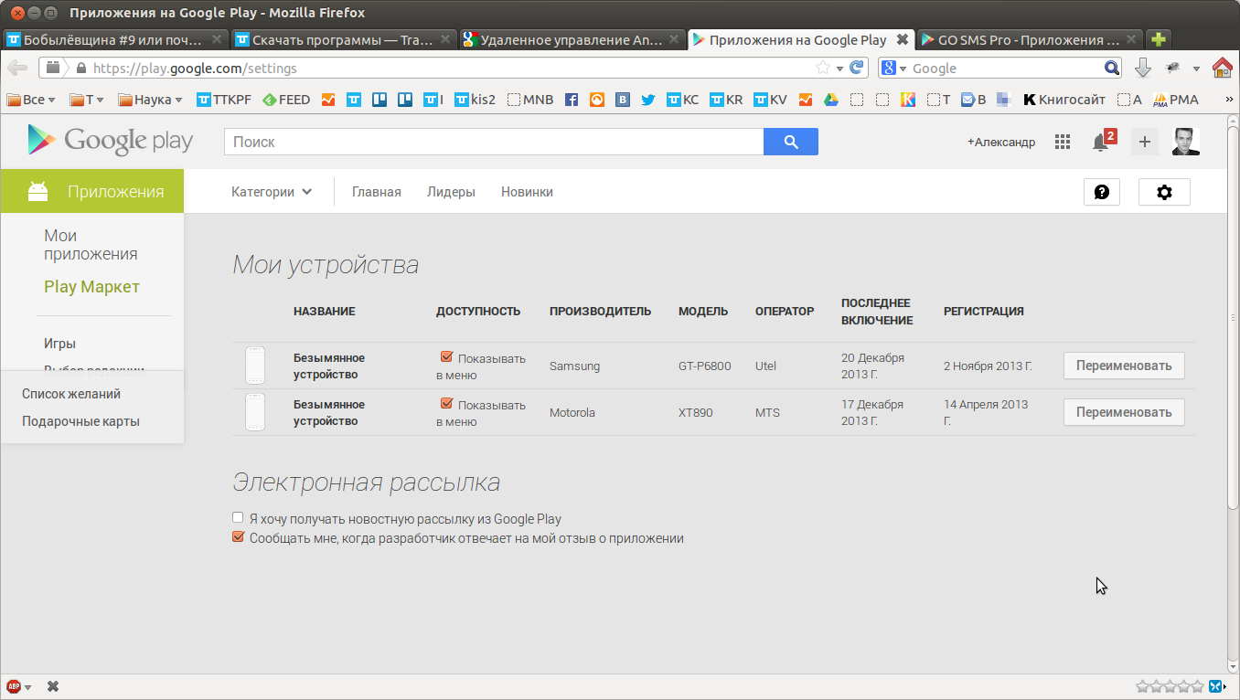Open the Facebook bookmark icon
Viewport: 1240px width, 700px height.
coord(572,100)
